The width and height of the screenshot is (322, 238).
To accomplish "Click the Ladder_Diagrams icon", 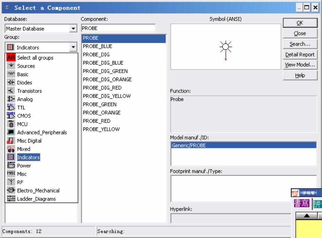I will (11, 199).
